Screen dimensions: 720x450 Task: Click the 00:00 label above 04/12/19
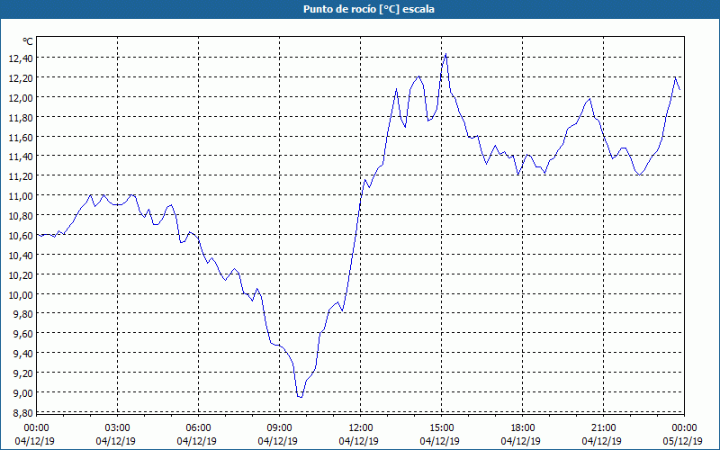pos(36,428)
